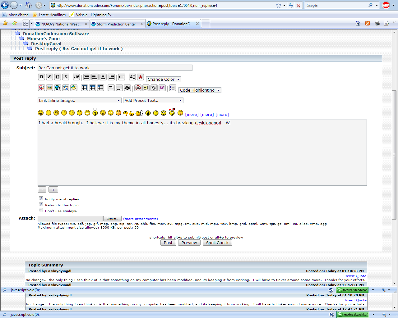Insert horizontal rule with the double-arrow icon

(x=122, y=77)
